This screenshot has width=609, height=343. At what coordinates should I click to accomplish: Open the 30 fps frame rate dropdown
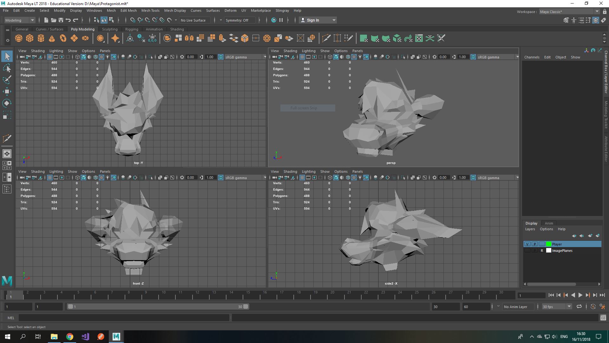click(x=557, y=306)
